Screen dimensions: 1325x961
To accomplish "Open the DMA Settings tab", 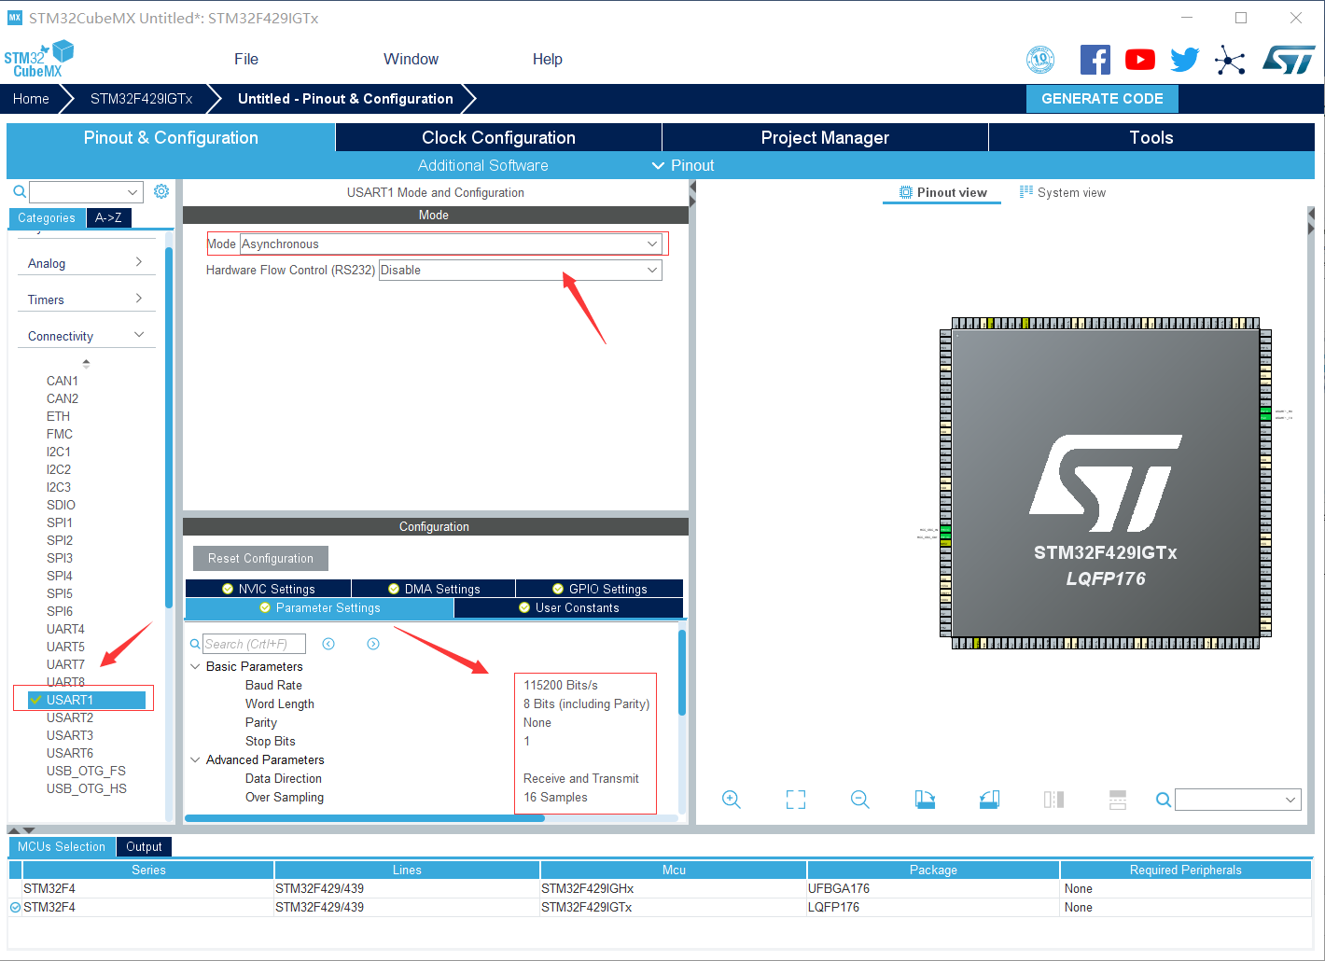I will (434, 589).
